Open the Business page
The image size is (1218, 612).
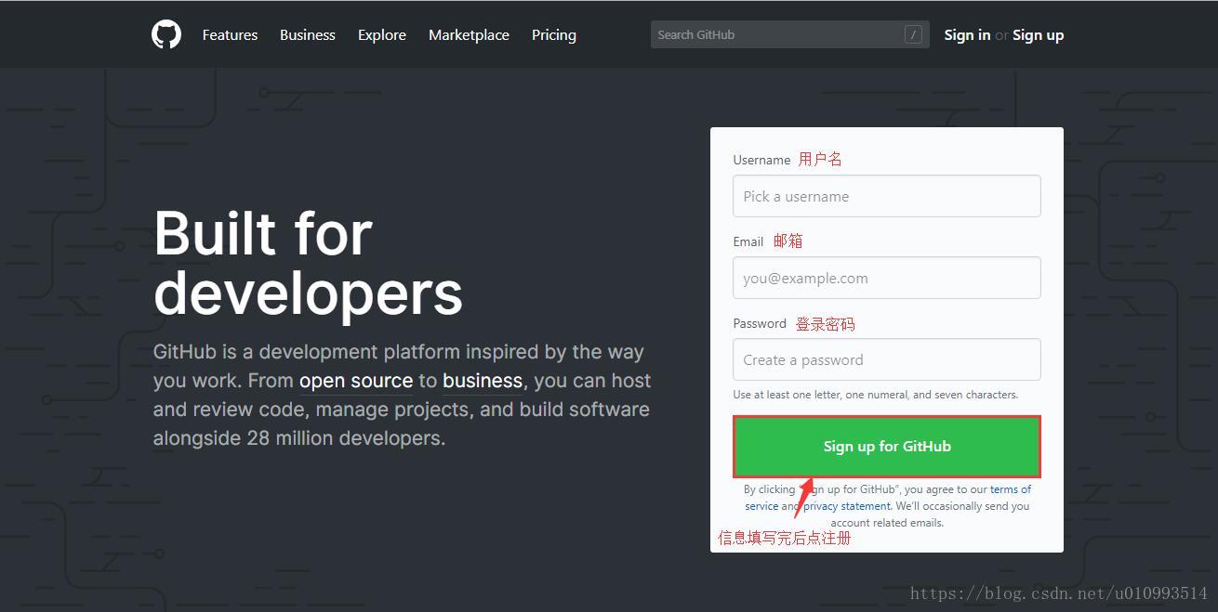click(x=308, y=35)
